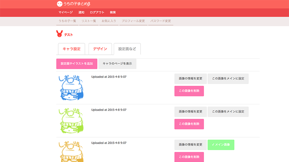Click the テスト character name heading

click(69, 35)
